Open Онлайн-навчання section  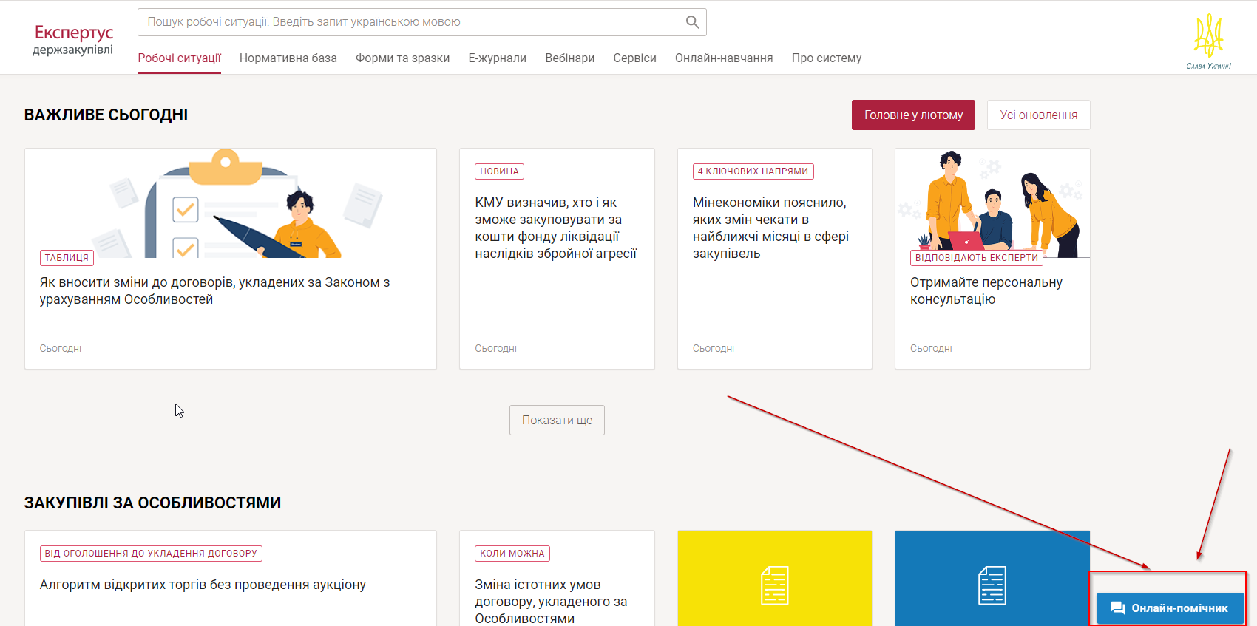(x=724, y=58)
